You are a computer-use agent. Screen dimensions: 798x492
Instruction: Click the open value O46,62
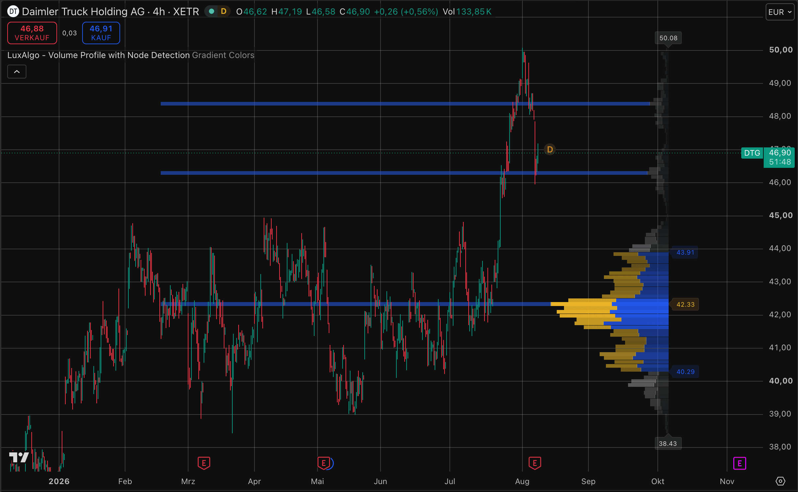tap(251, 12)
